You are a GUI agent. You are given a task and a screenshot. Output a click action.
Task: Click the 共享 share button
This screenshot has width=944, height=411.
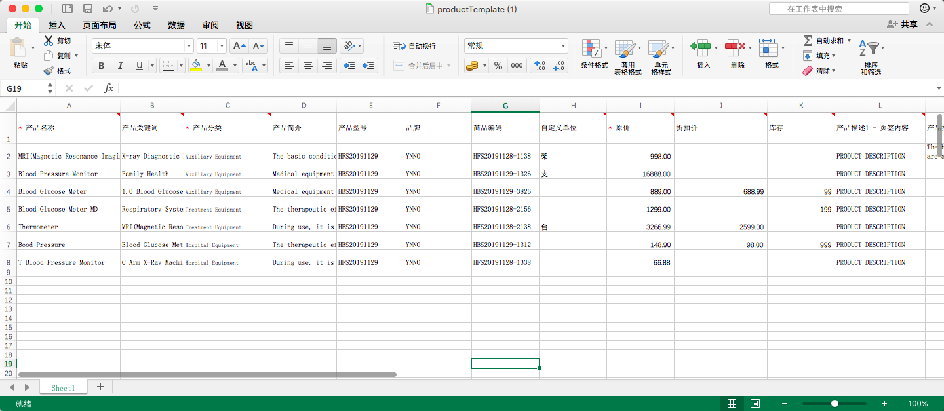902,24
